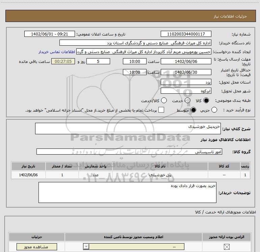Click the شرح کلی نیاز text area
Screen dimensions: 260x252
coord(128,129)
